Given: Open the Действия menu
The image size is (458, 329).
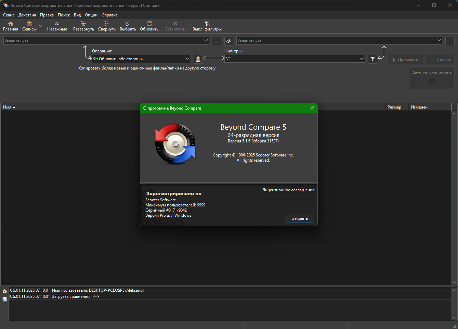Looking at the screenshot, I should click(27, 15).
